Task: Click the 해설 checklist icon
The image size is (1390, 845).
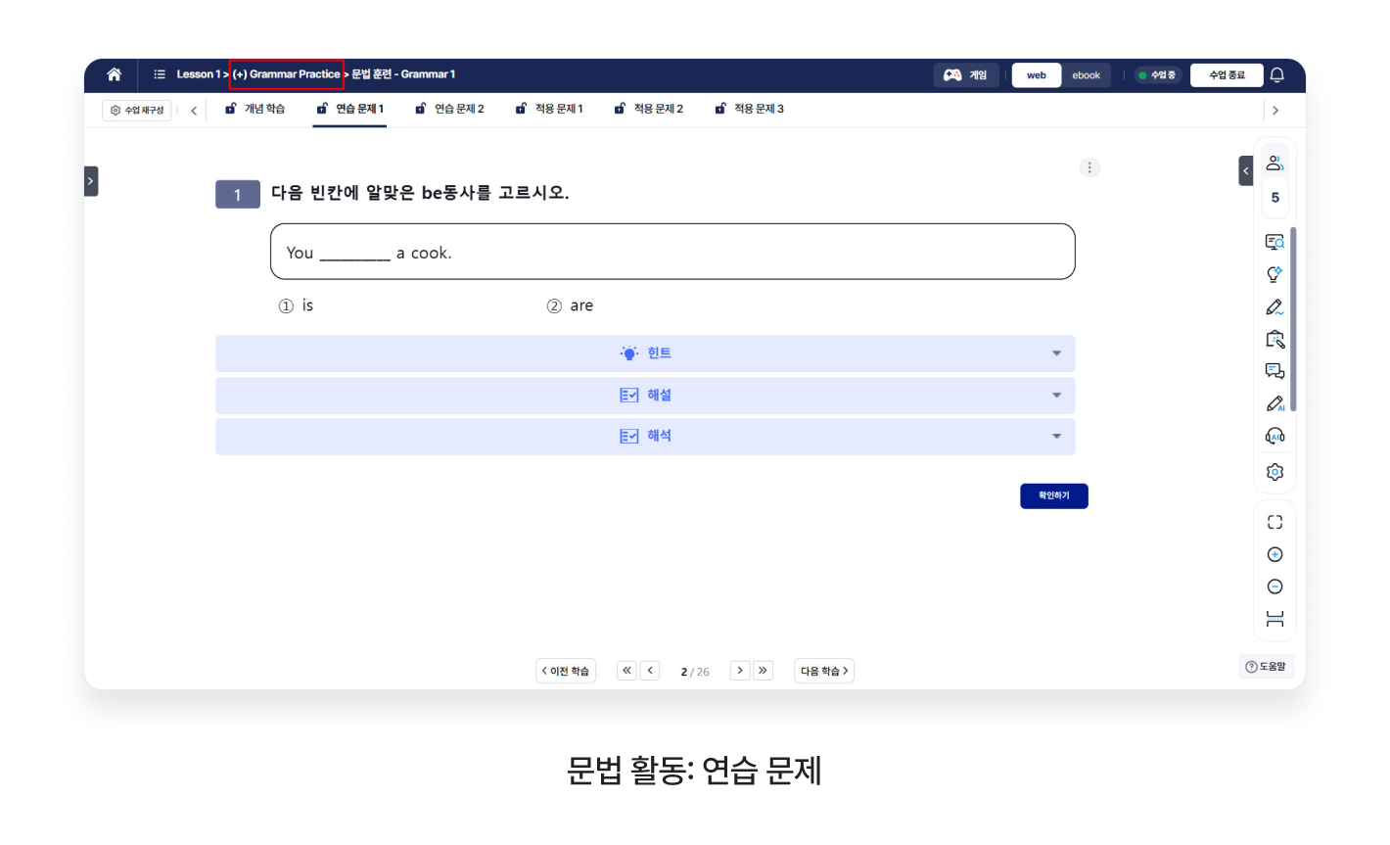Action: 629,396
